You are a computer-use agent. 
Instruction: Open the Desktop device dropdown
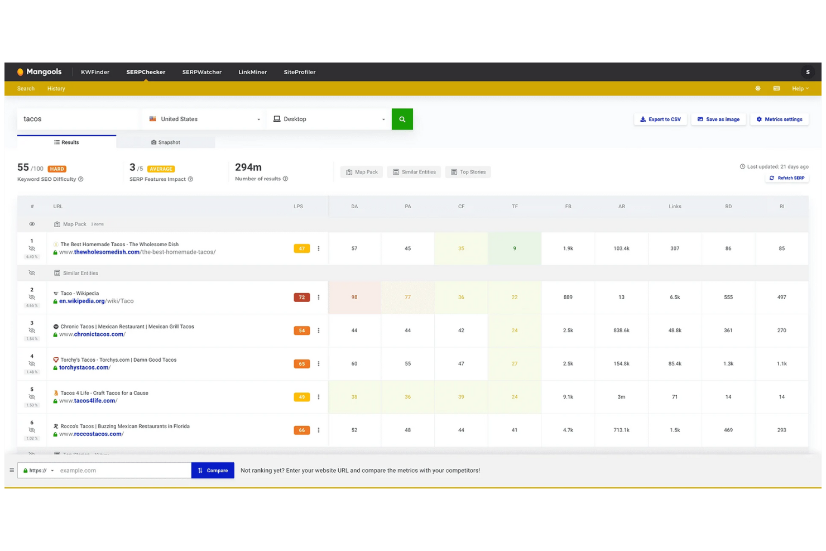click(x=328, y=119)
